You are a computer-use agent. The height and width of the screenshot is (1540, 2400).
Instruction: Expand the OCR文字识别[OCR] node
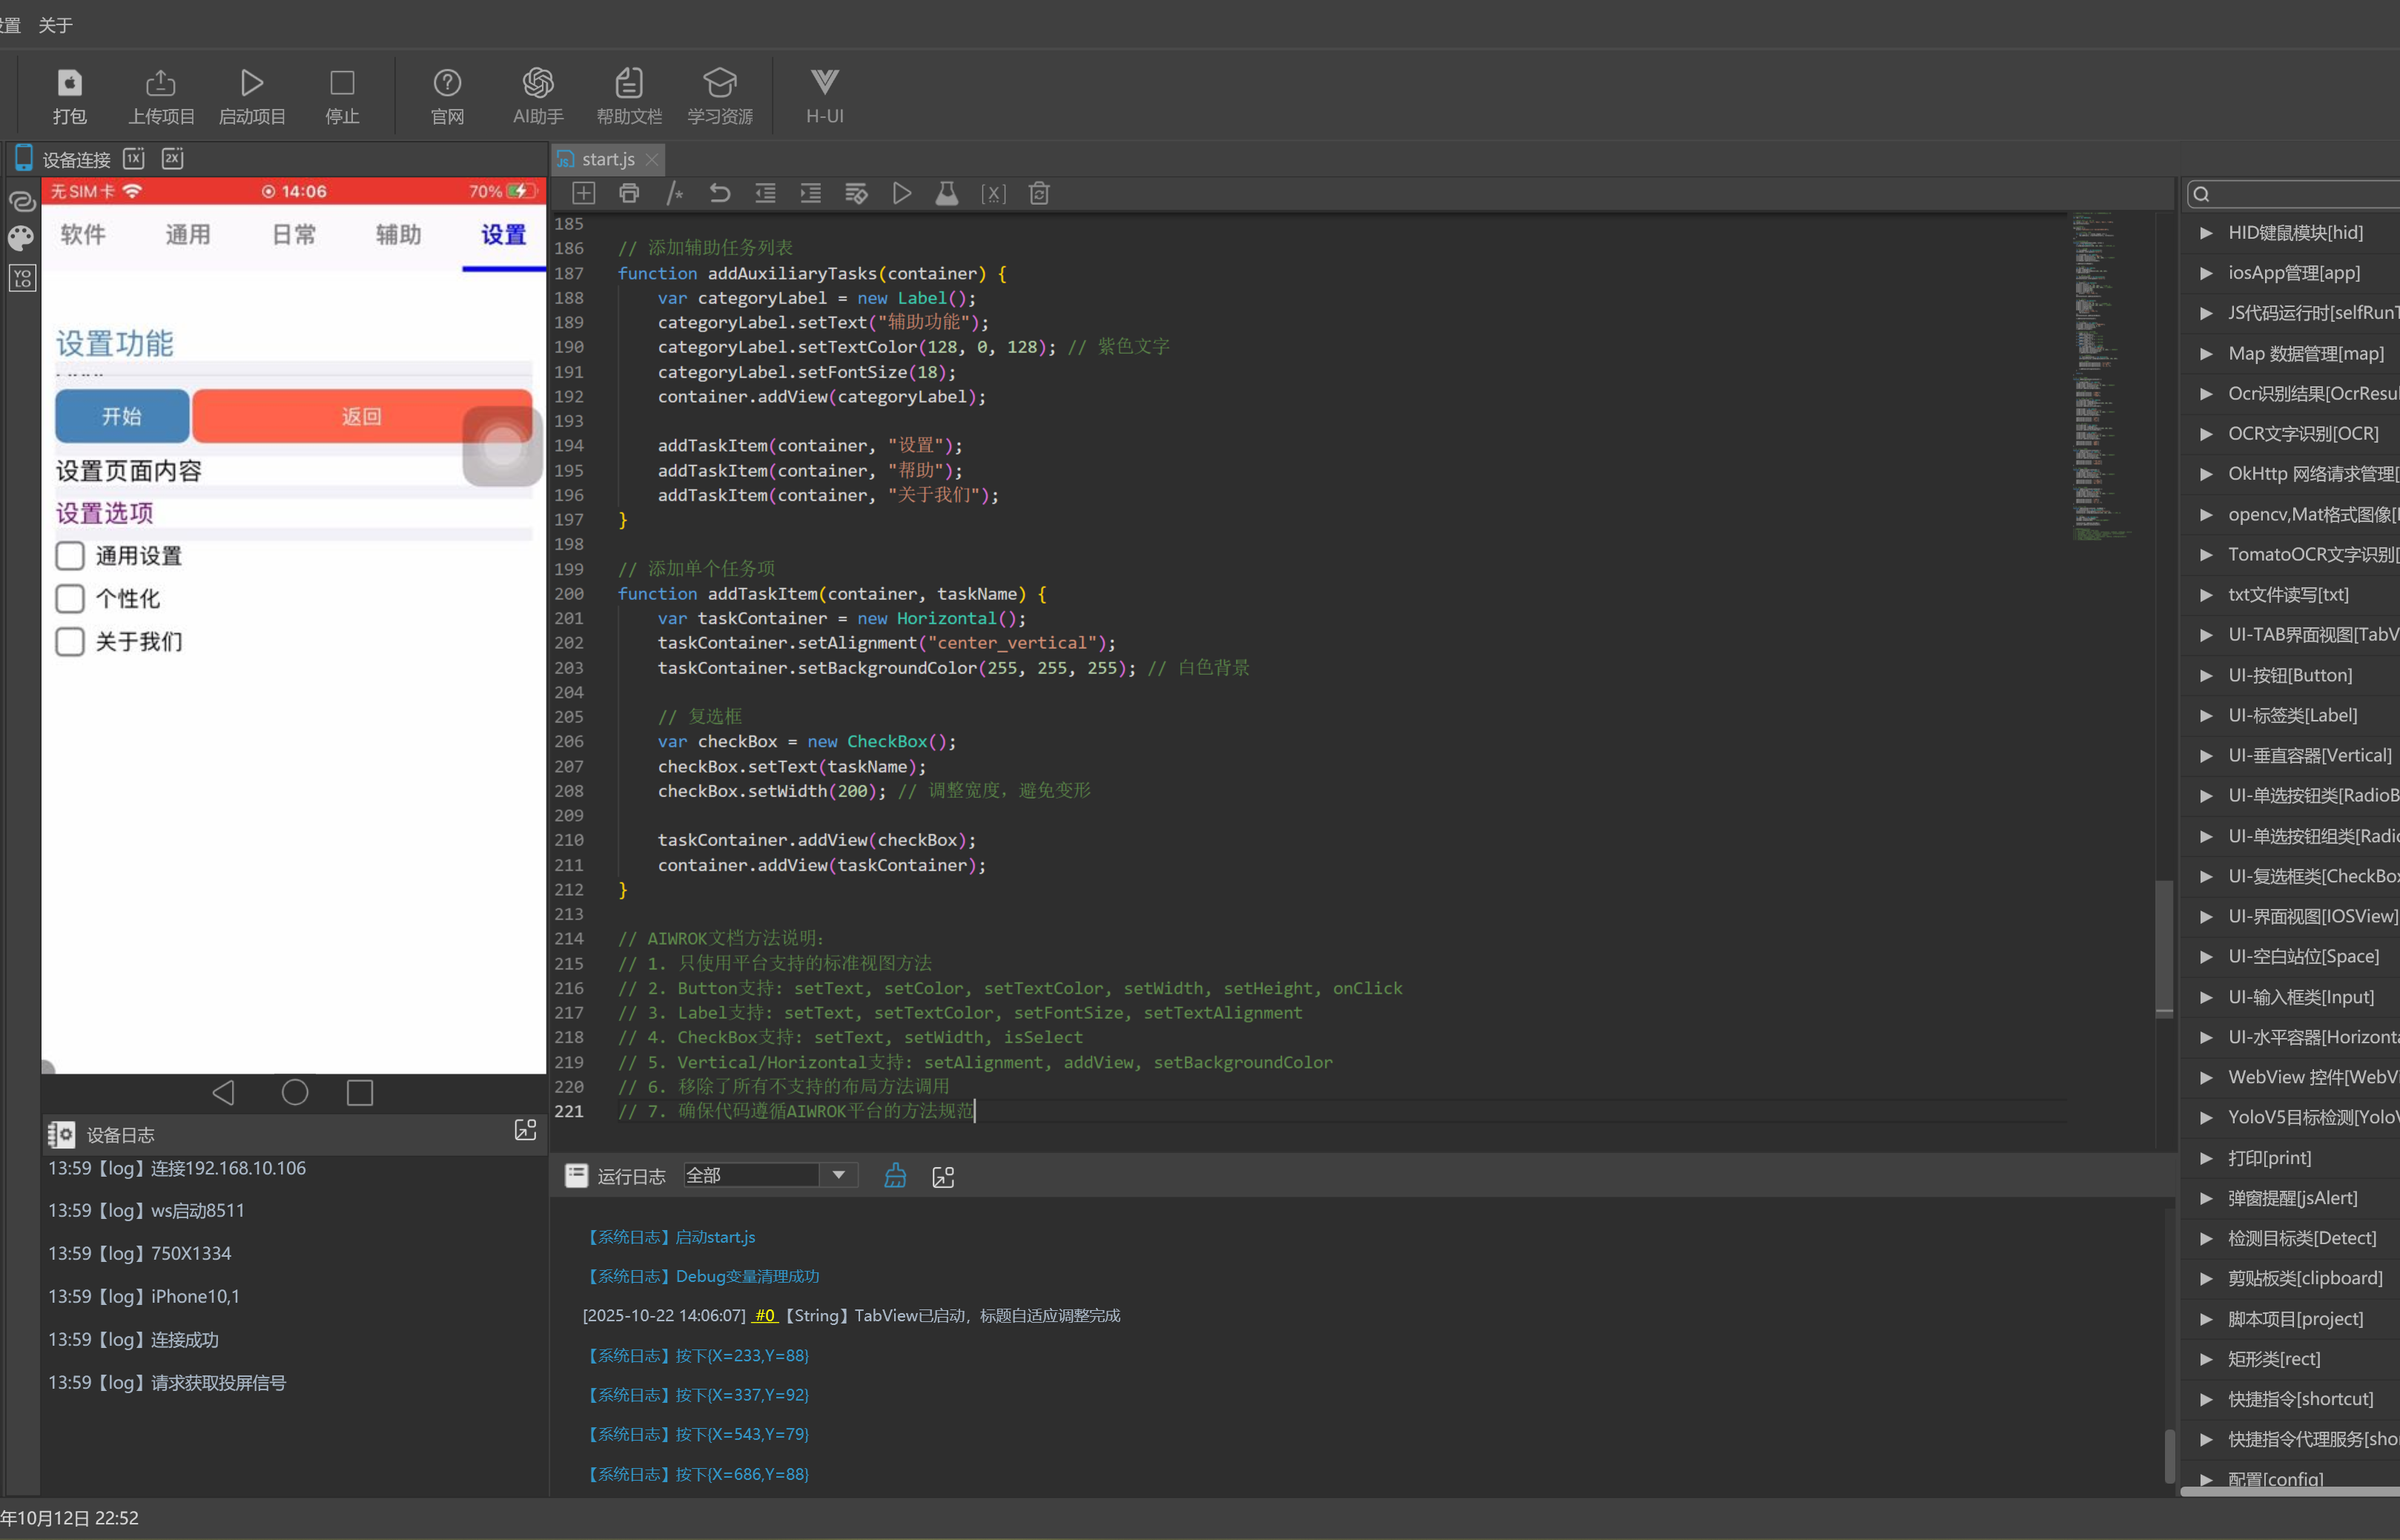(x=2206, y=434)
